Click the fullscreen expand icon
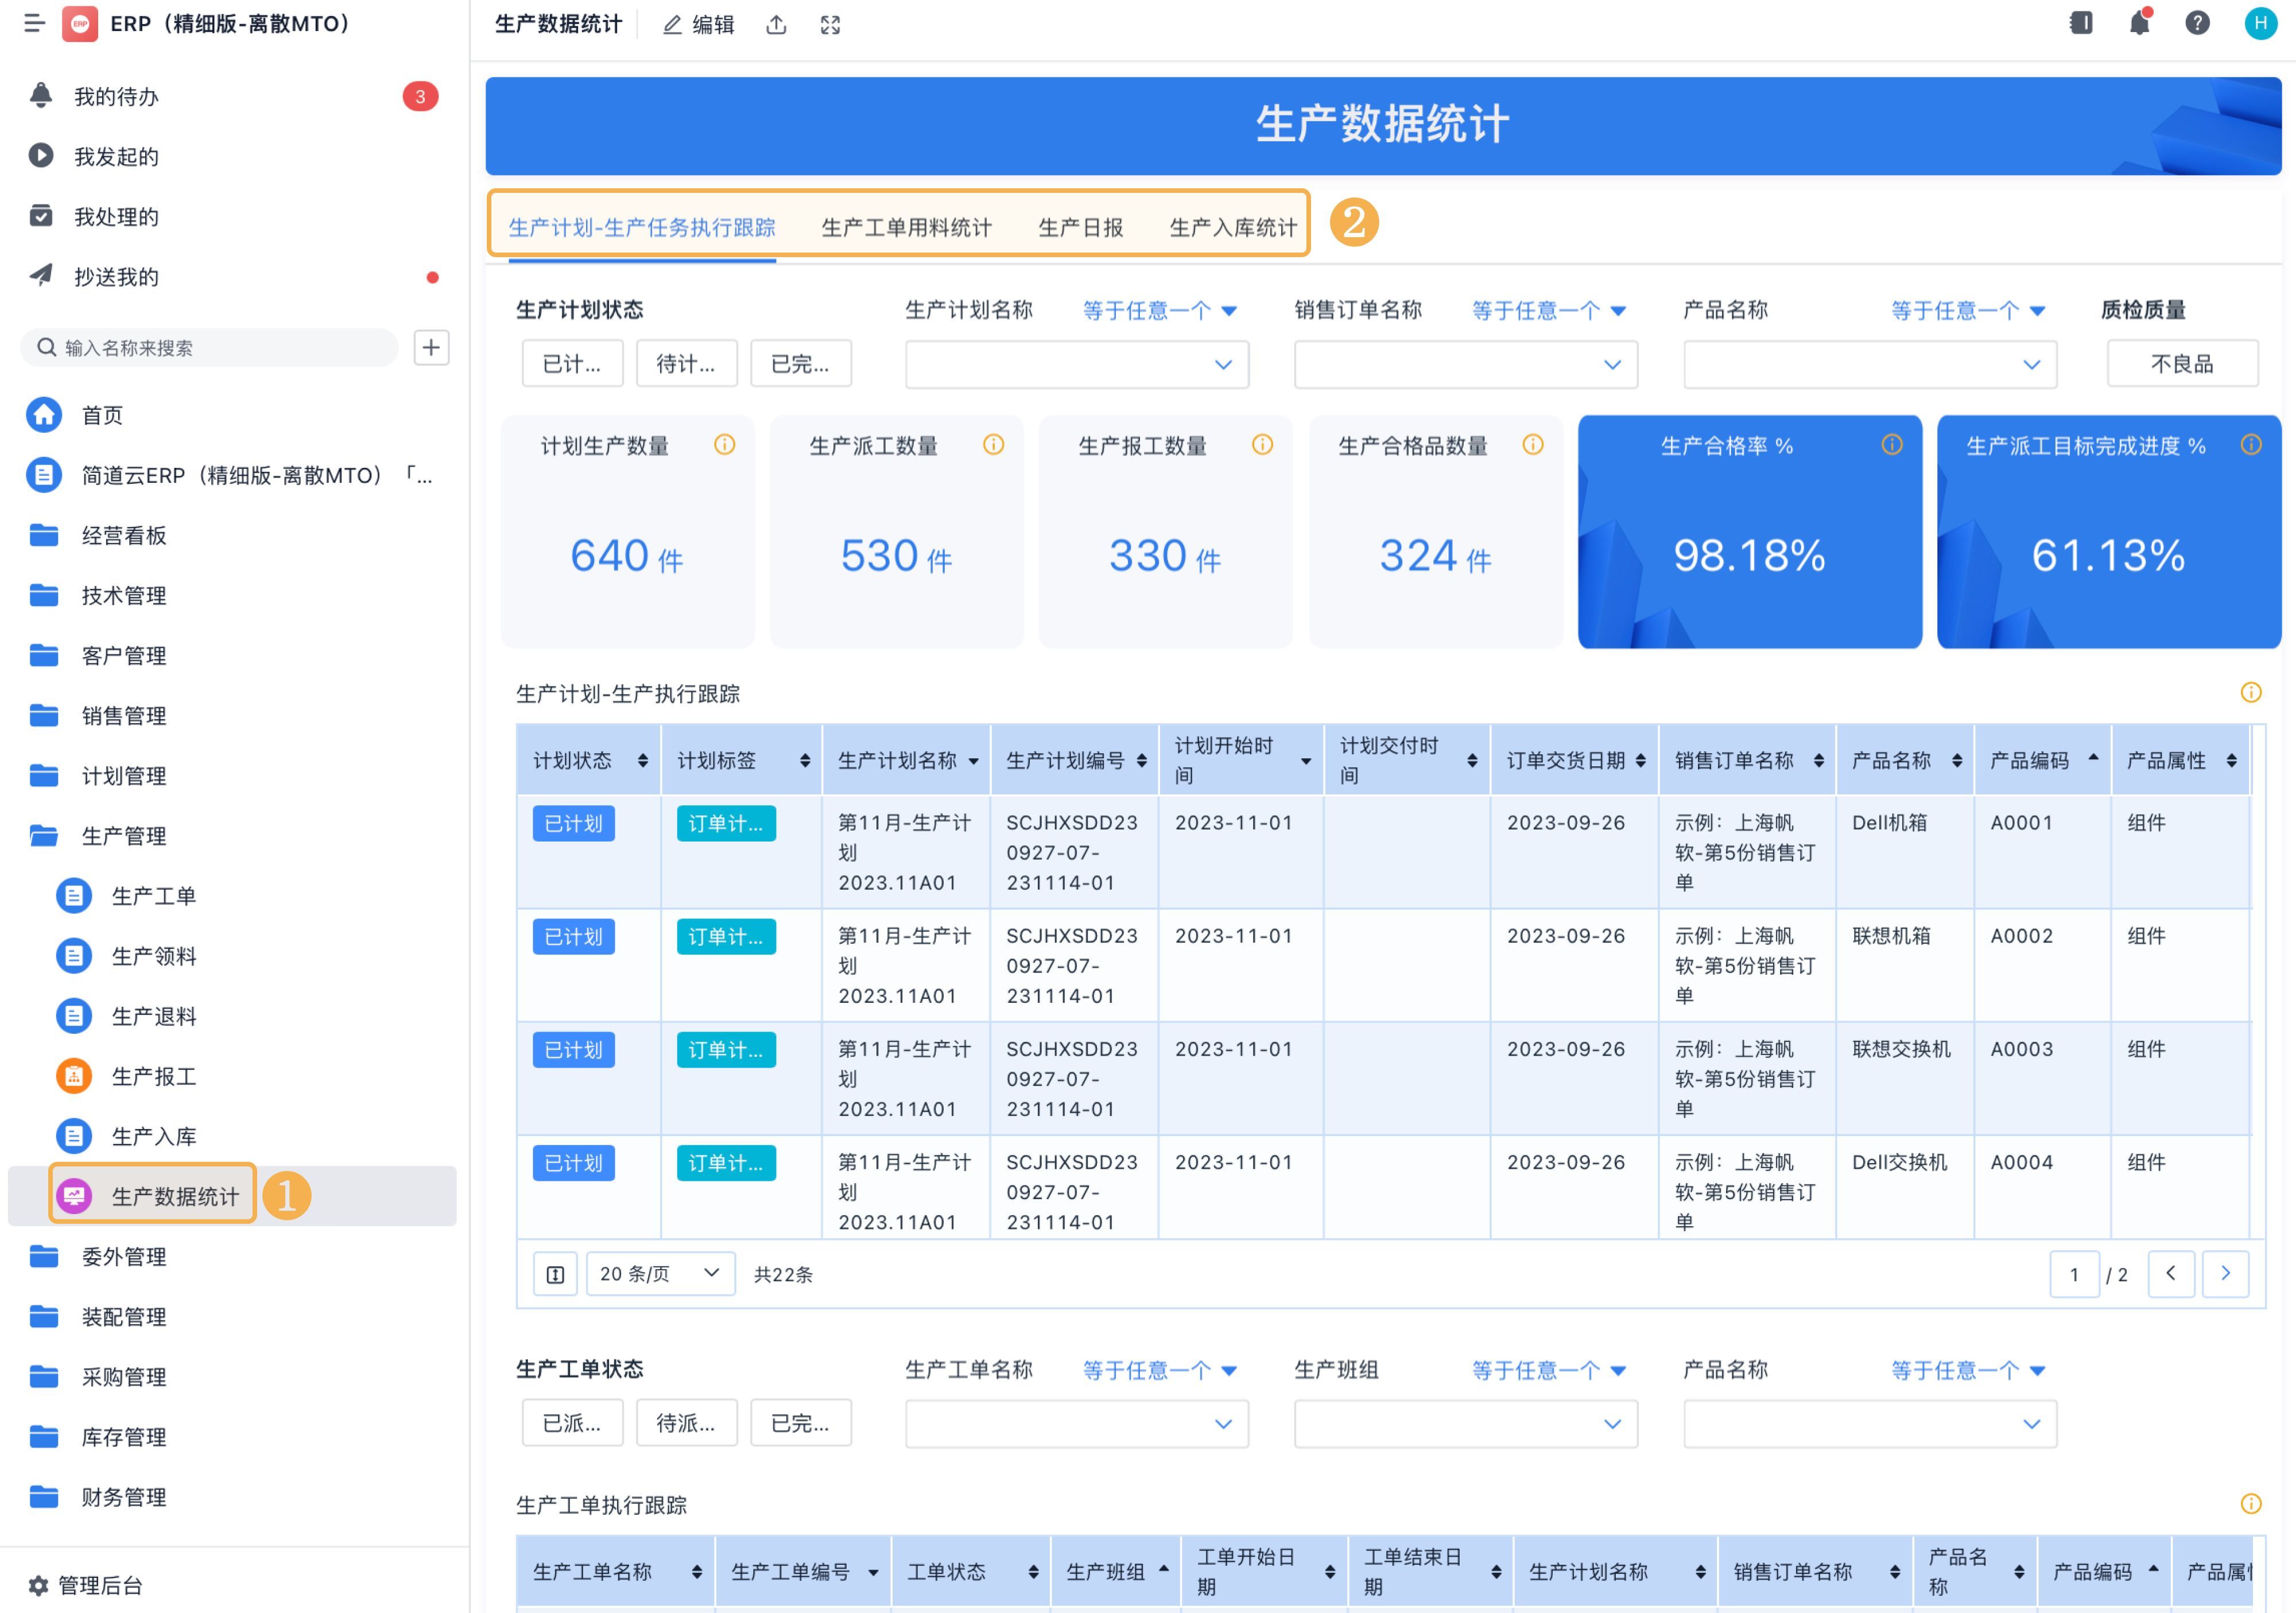The height and width of the screenshot is (1613, 2296). tap(830, 25)
